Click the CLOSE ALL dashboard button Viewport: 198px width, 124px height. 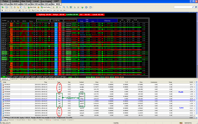tap(56, 21)
